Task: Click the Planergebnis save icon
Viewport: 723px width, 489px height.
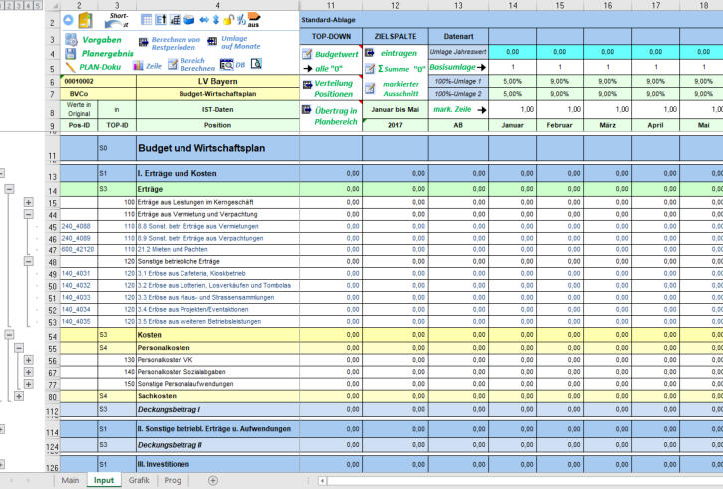Action: 71,52
